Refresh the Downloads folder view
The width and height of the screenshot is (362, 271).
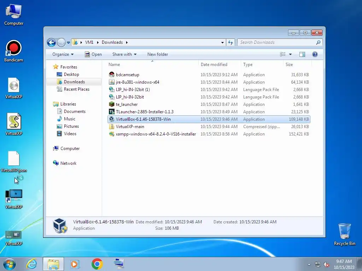click(x=230, y=42)
